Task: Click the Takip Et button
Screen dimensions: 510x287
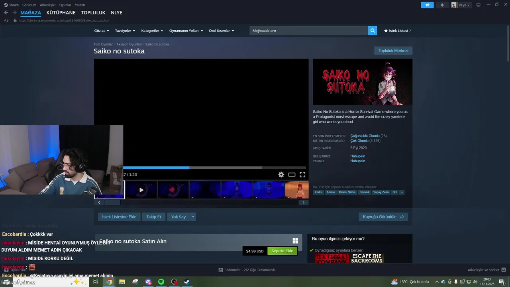Action: point(154,217)
